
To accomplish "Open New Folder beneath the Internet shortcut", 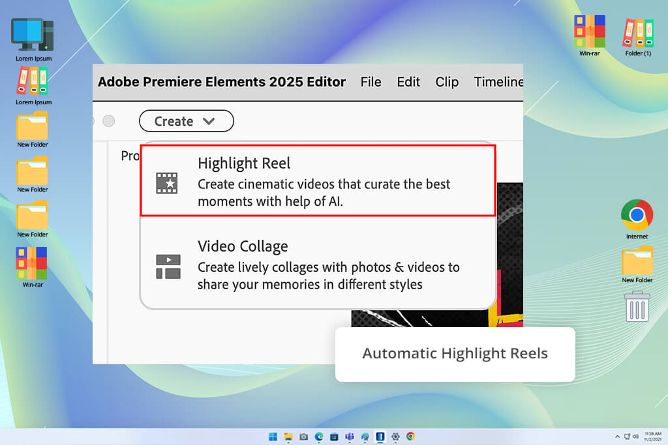I will click(637, 265).
